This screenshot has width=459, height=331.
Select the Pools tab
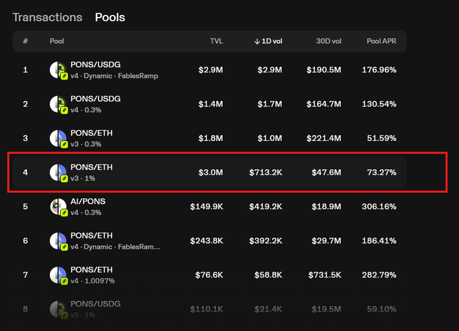click(110, 18)
